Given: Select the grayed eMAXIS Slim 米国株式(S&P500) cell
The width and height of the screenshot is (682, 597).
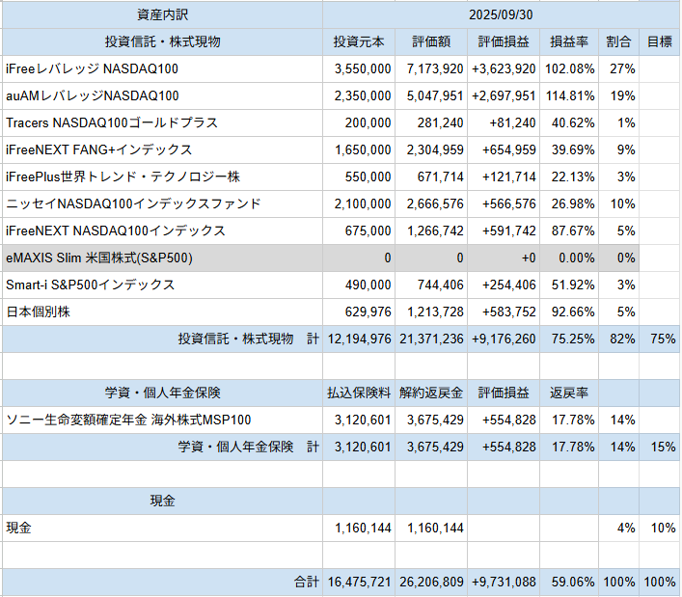Looking at the screenshot, I should click(x=162, y=258).
